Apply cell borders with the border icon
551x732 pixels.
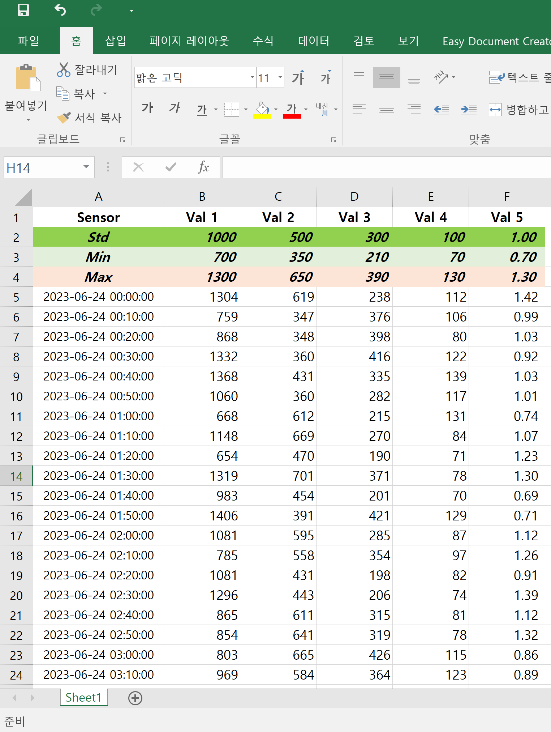point(232,109)
